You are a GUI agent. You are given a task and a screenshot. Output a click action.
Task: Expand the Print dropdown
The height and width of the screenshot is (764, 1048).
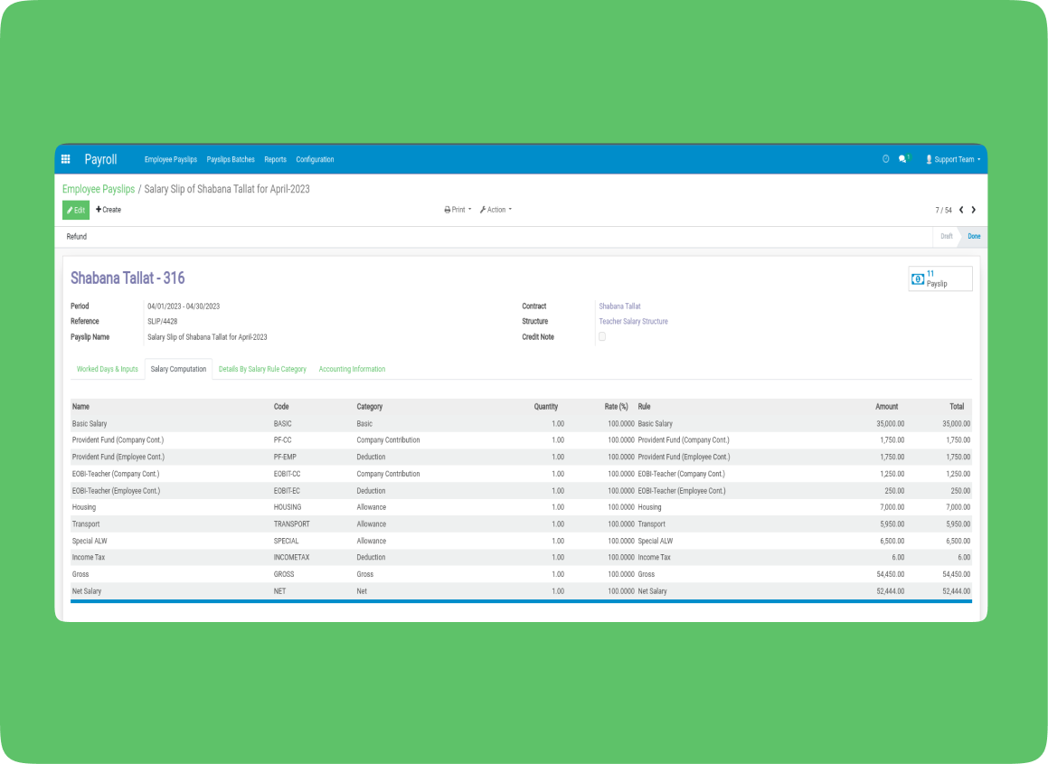click(458, 210)
